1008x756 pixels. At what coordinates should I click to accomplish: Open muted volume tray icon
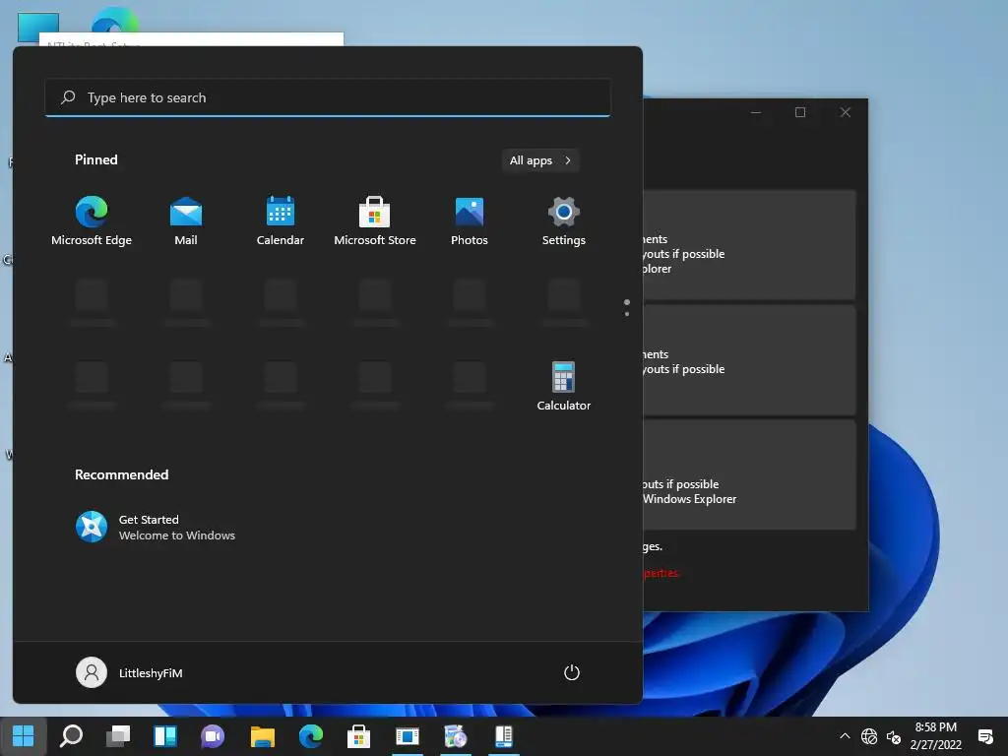[x=894, y=736]
